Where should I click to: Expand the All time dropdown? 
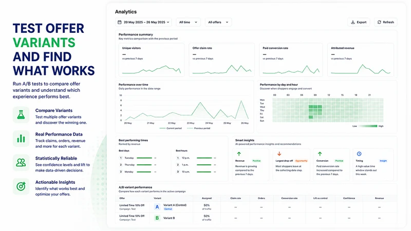click(188, 22)
